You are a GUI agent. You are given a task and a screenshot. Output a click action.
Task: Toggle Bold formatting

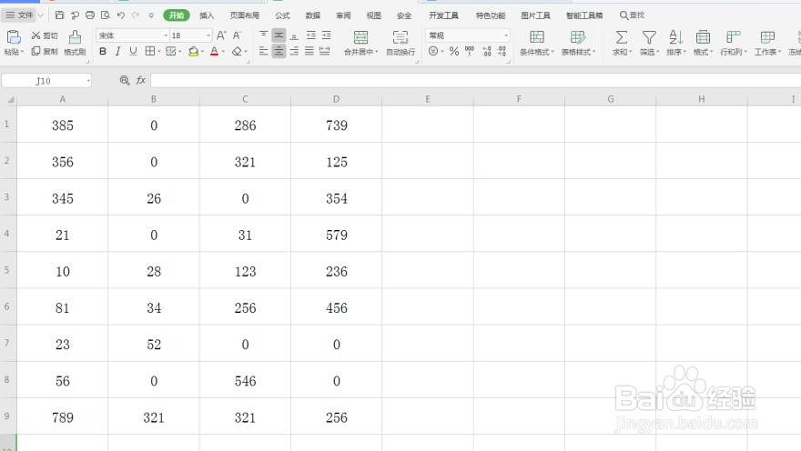tap(103, 51)
